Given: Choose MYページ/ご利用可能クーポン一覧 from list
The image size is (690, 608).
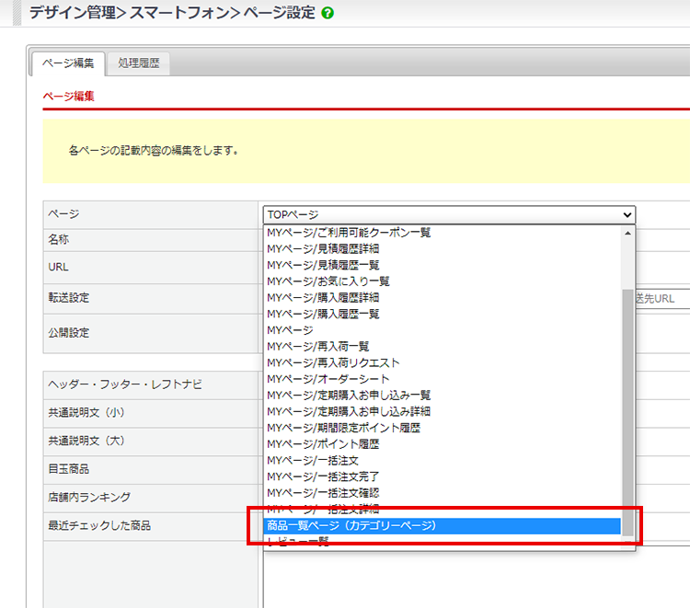Looking at the screenshot, I should [x=349, y=233].
